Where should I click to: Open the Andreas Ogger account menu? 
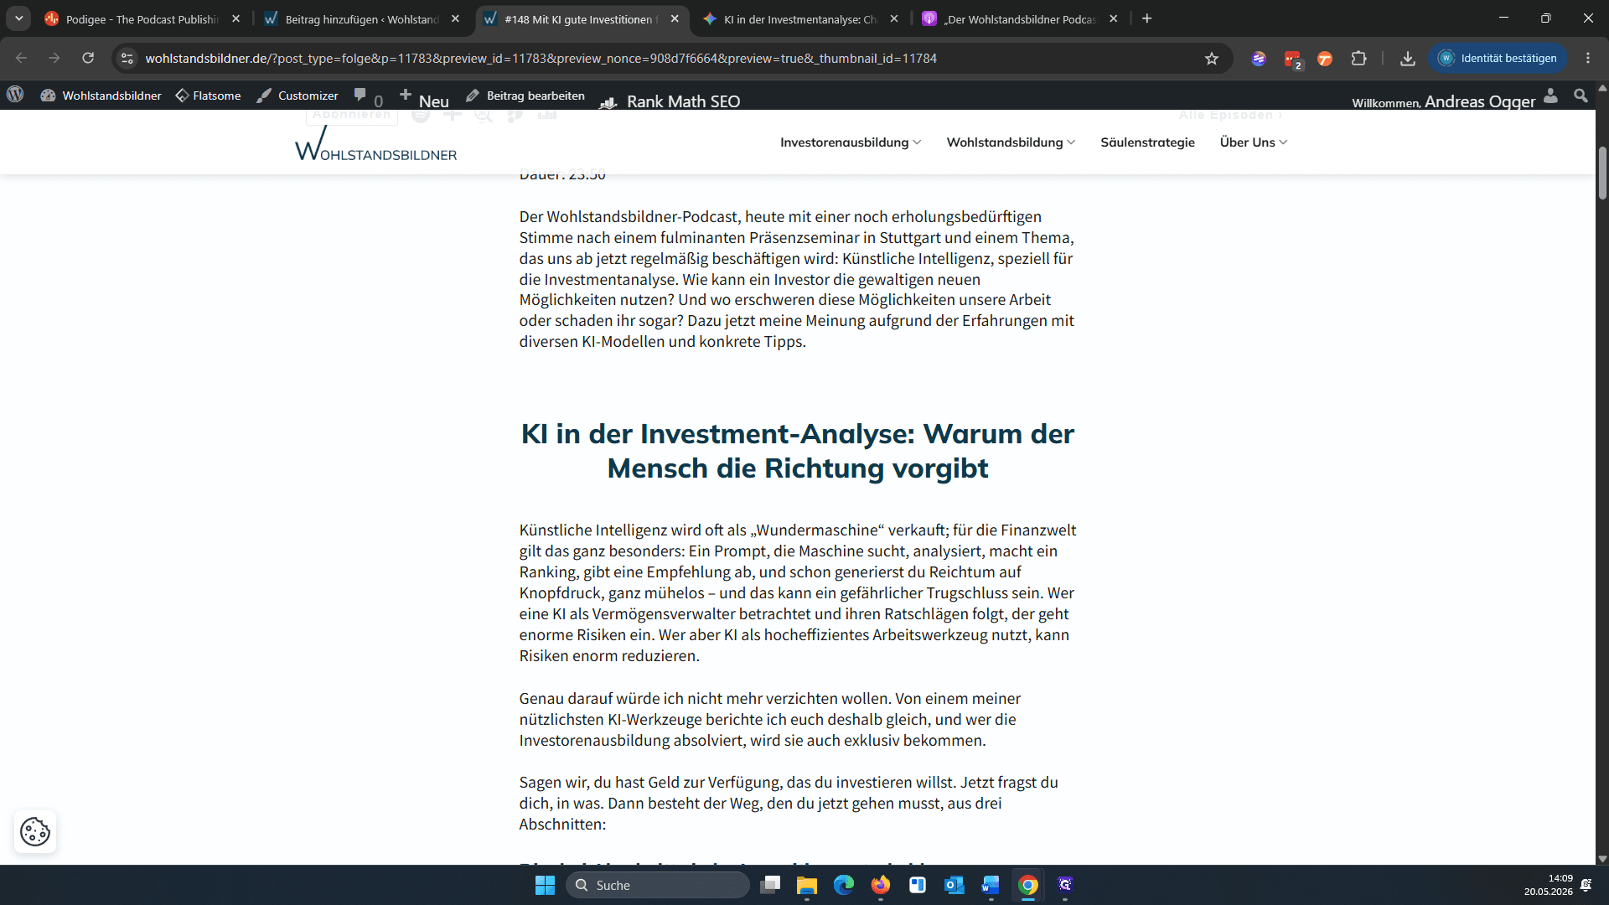pos(1455,101)
